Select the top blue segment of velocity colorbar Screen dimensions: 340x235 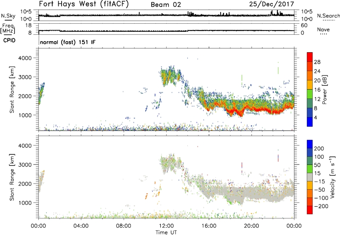click(310, 144)
